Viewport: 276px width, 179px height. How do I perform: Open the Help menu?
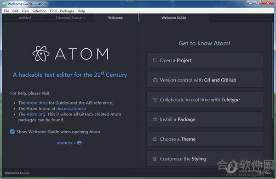point(81,11)
